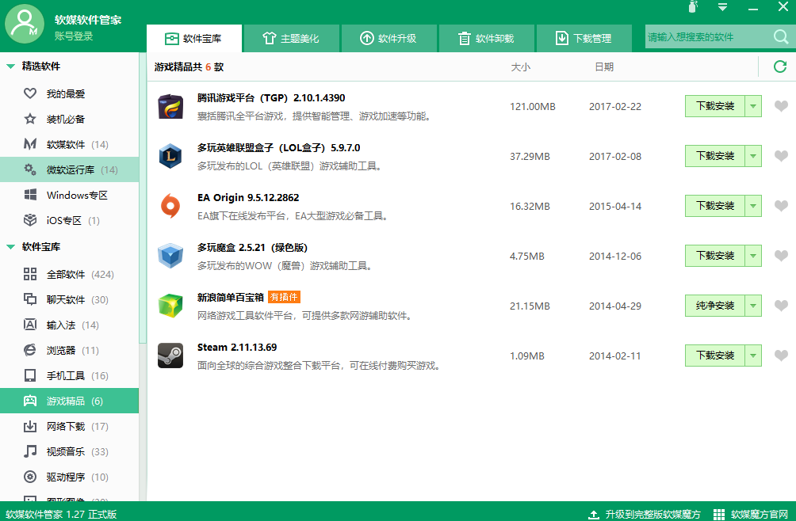Open the 下载管理 tab

(584, 39)
